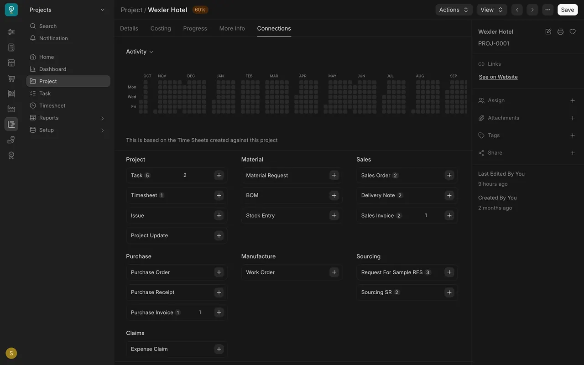Image resolution: width=584 pixels, height=365 pixels.
Task: Open the hand support module icon
Action: tap(11, 140)
